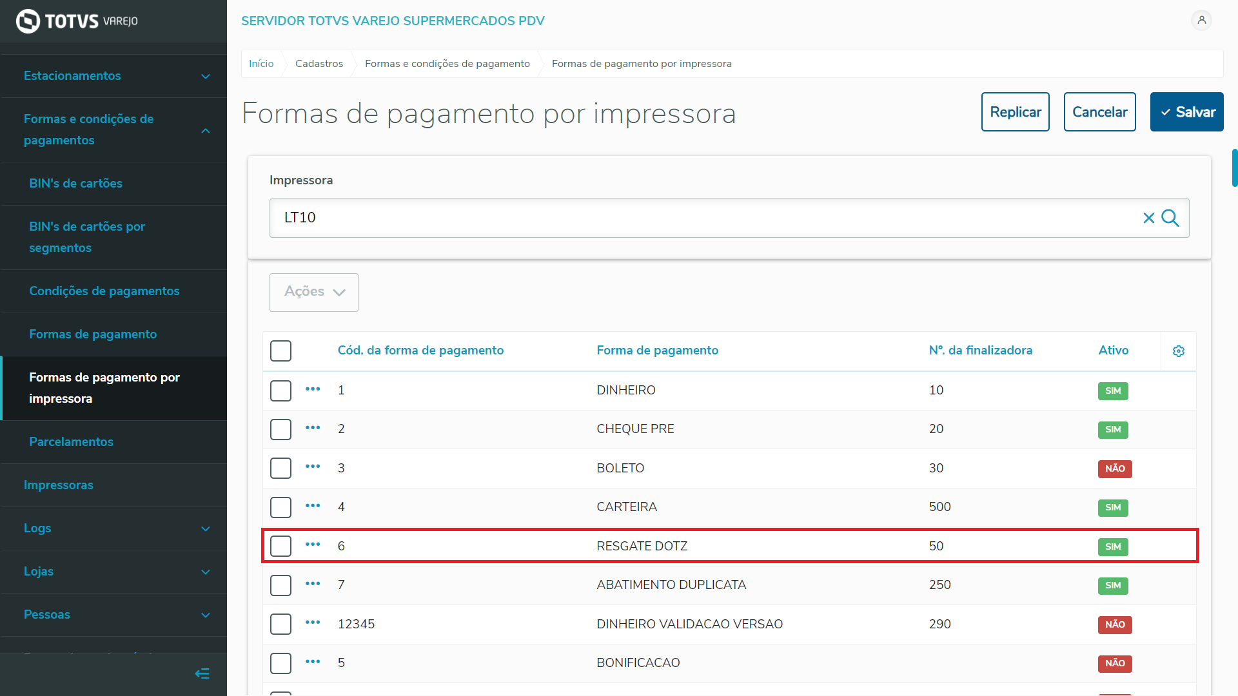Open BIN's de cartões menu item
Image resolution: width=1238 pixels, height=696 pixels.
(x=75, y=184)
